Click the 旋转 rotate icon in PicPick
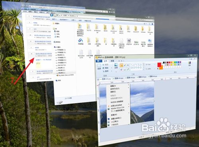The height and width of the screenshot is (147, 199). click(x=103, y=71)
